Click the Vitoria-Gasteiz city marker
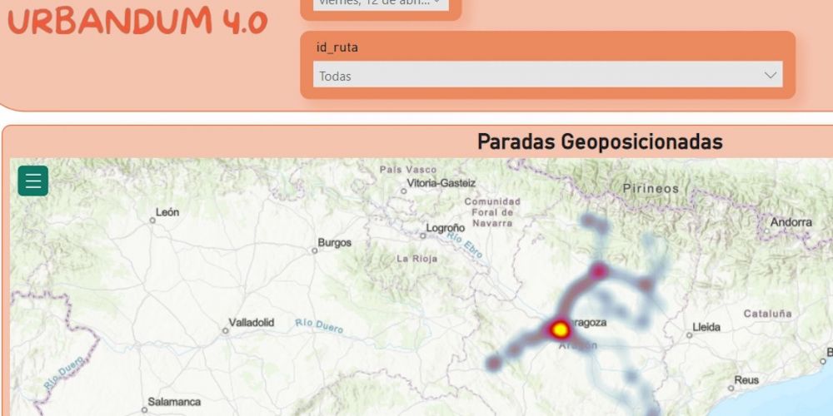 pyautogui.click(x=403, y=191)
